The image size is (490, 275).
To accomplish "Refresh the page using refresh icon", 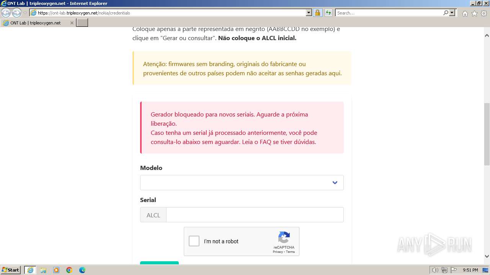I will point(328,13).
